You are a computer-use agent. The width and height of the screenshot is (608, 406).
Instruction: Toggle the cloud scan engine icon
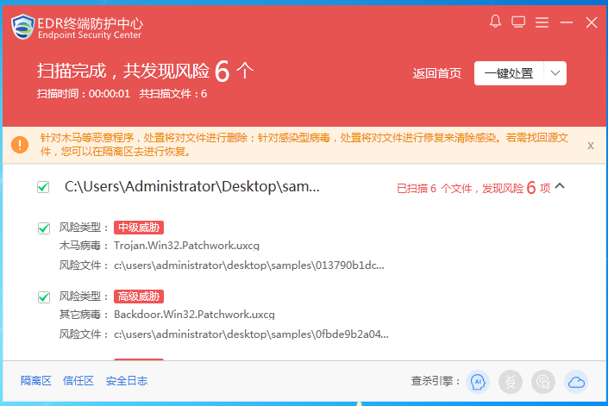pyautogui.click(x=575, y=381)
